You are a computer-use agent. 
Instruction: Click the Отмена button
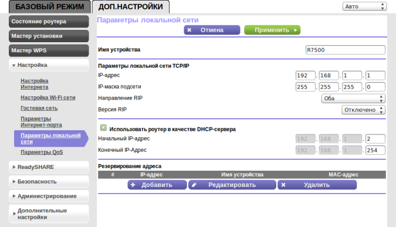[x=212, y=30]
